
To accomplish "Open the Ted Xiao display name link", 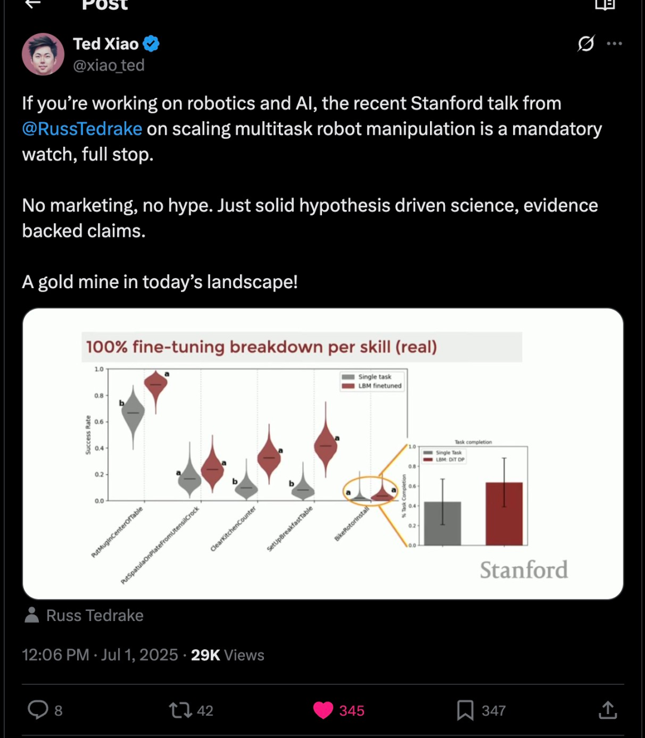I will coord(106,44).
